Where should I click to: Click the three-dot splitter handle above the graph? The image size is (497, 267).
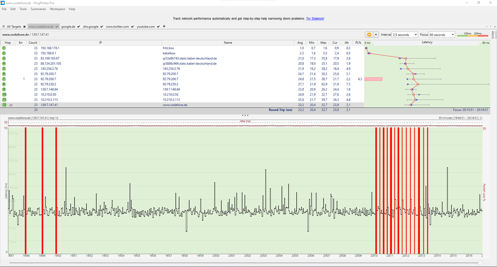(245, 115)
